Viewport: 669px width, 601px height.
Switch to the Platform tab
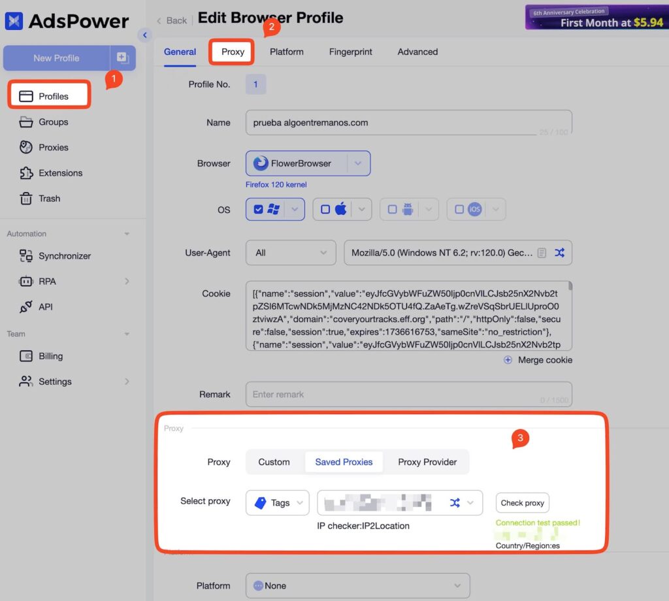286,52
